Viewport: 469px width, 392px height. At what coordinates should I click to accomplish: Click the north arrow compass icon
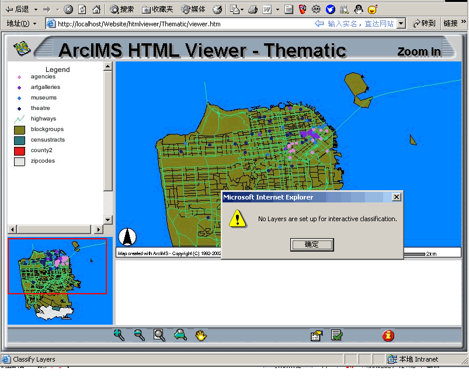click(128, 237)
